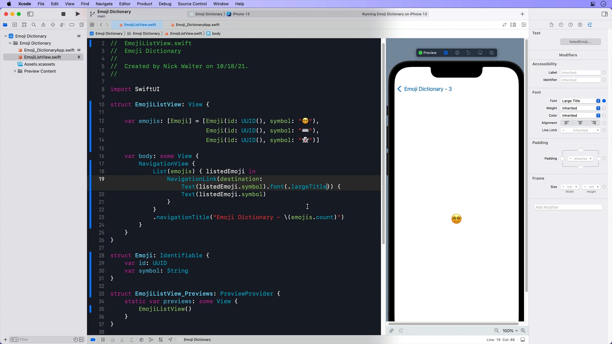The image size is (612, 344).
Task: Open the Font dropdown showing Large Title
Action: (x=580, y=101)
